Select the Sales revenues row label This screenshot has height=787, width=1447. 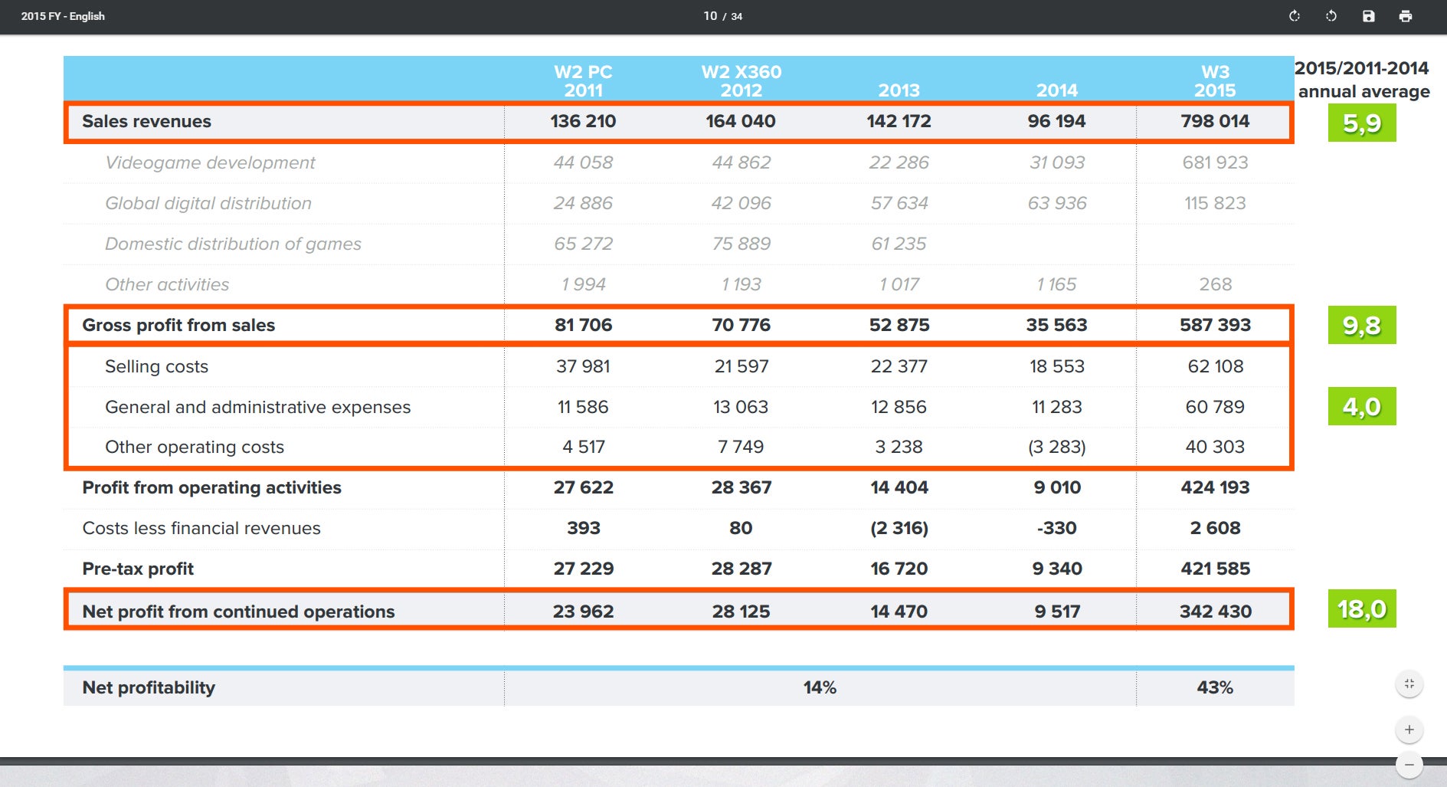click(146, 121)
